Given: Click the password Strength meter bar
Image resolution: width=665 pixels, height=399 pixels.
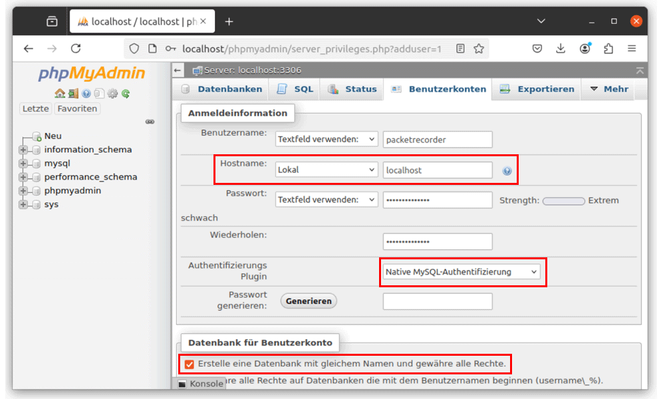Looking at the screenshot, I should 564,201.
